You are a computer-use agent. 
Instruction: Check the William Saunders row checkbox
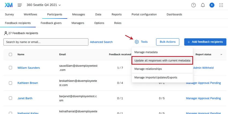tap(10, 68)
